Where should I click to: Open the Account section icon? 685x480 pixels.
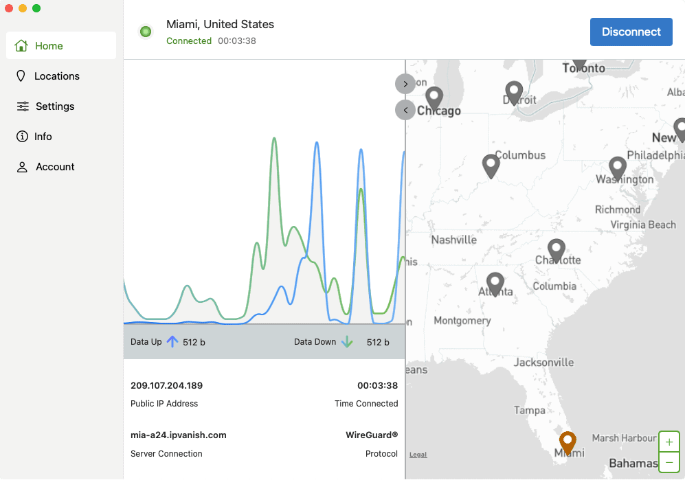coord(21,166)
